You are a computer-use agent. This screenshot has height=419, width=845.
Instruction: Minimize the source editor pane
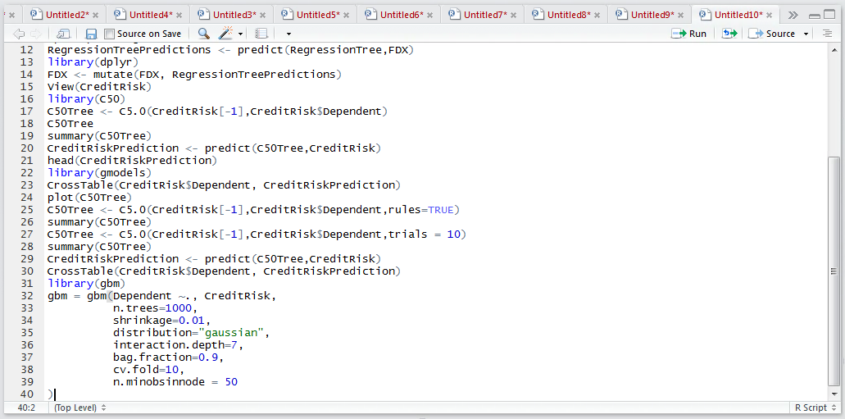coord(815,15)
